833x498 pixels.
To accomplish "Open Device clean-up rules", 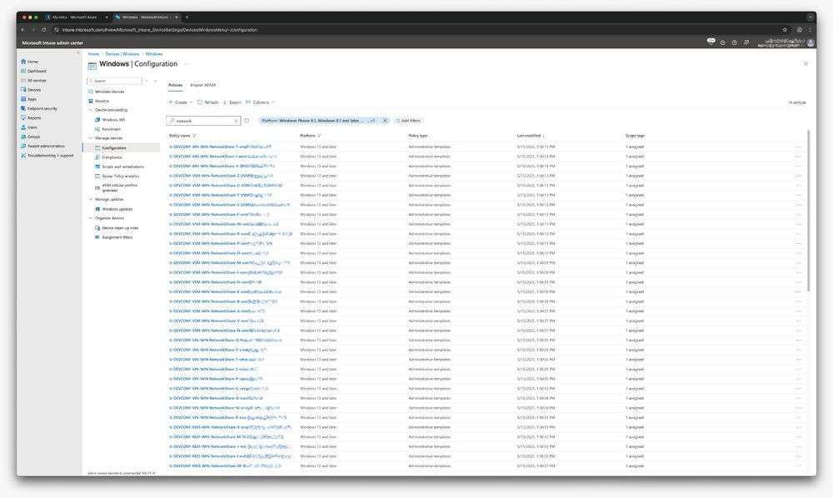I will coord(117,227).
